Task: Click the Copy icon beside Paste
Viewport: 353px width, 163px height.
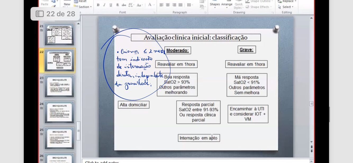Action: (x=53, y=2)
